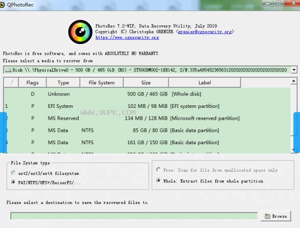This screenshot has height=228, width=300.
Task: Select the EFI System partition row
Action: pos(147,106)
